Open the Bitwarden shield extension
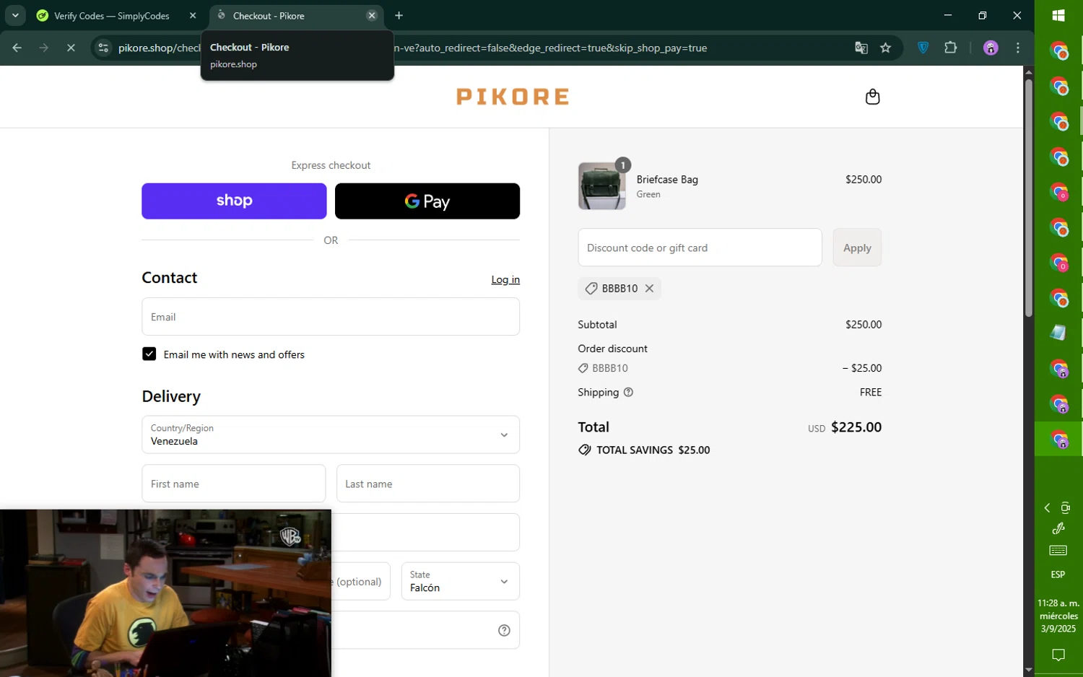Viewport: 1083px width, 677px height. pyautogui.click(x=923, y=48)
